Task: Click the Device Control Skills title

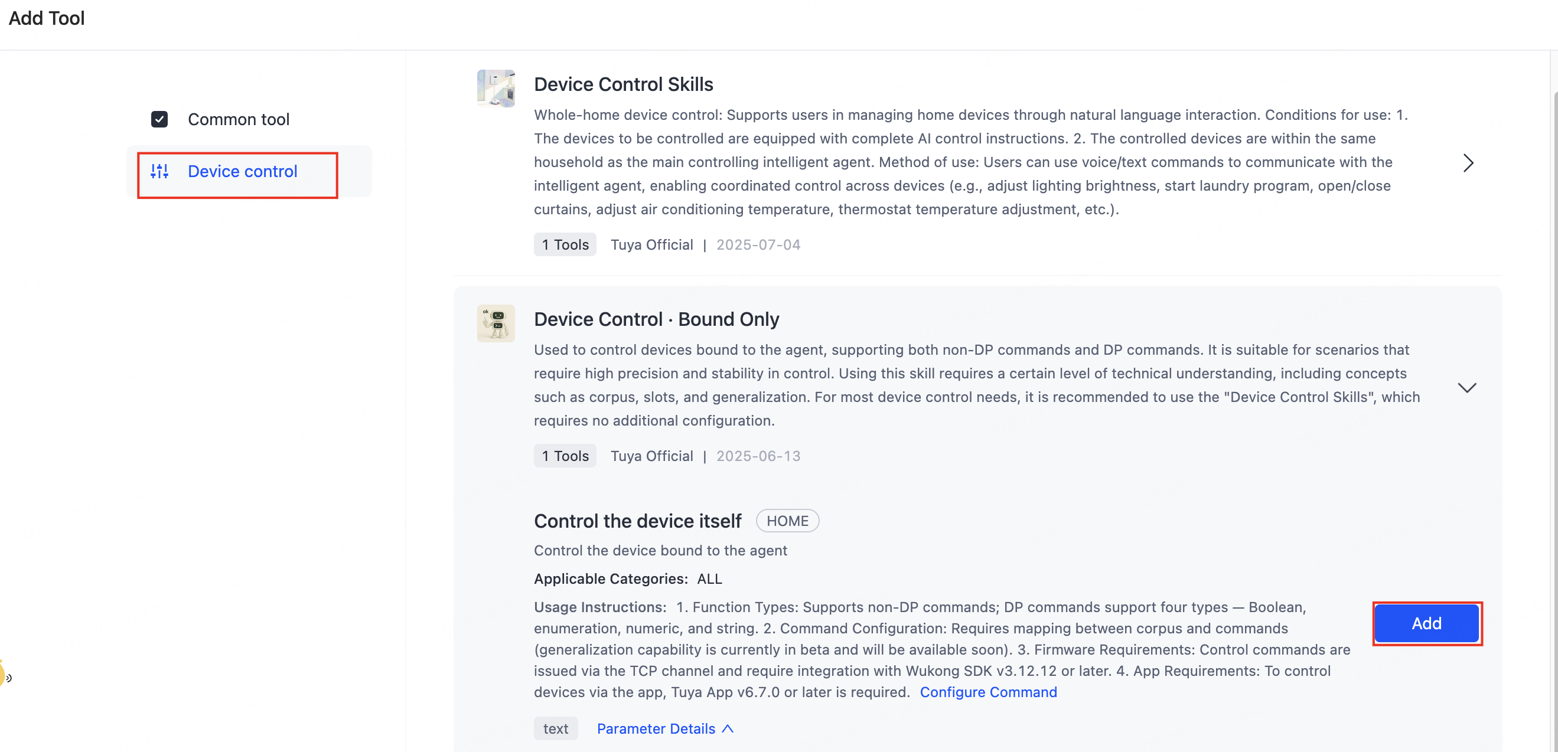Action: point(623,84)
